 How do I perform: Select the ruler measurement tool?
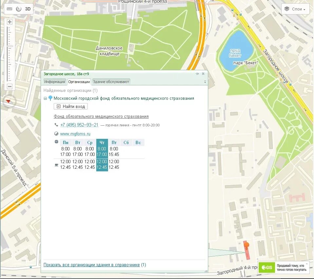pyautogui.click(x=9, y=9)
